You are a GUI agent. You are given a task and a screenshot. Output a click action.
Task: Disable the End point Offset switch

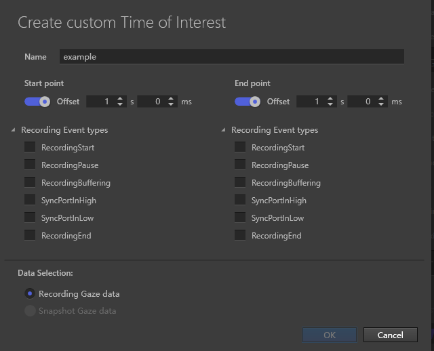[248, 102]
